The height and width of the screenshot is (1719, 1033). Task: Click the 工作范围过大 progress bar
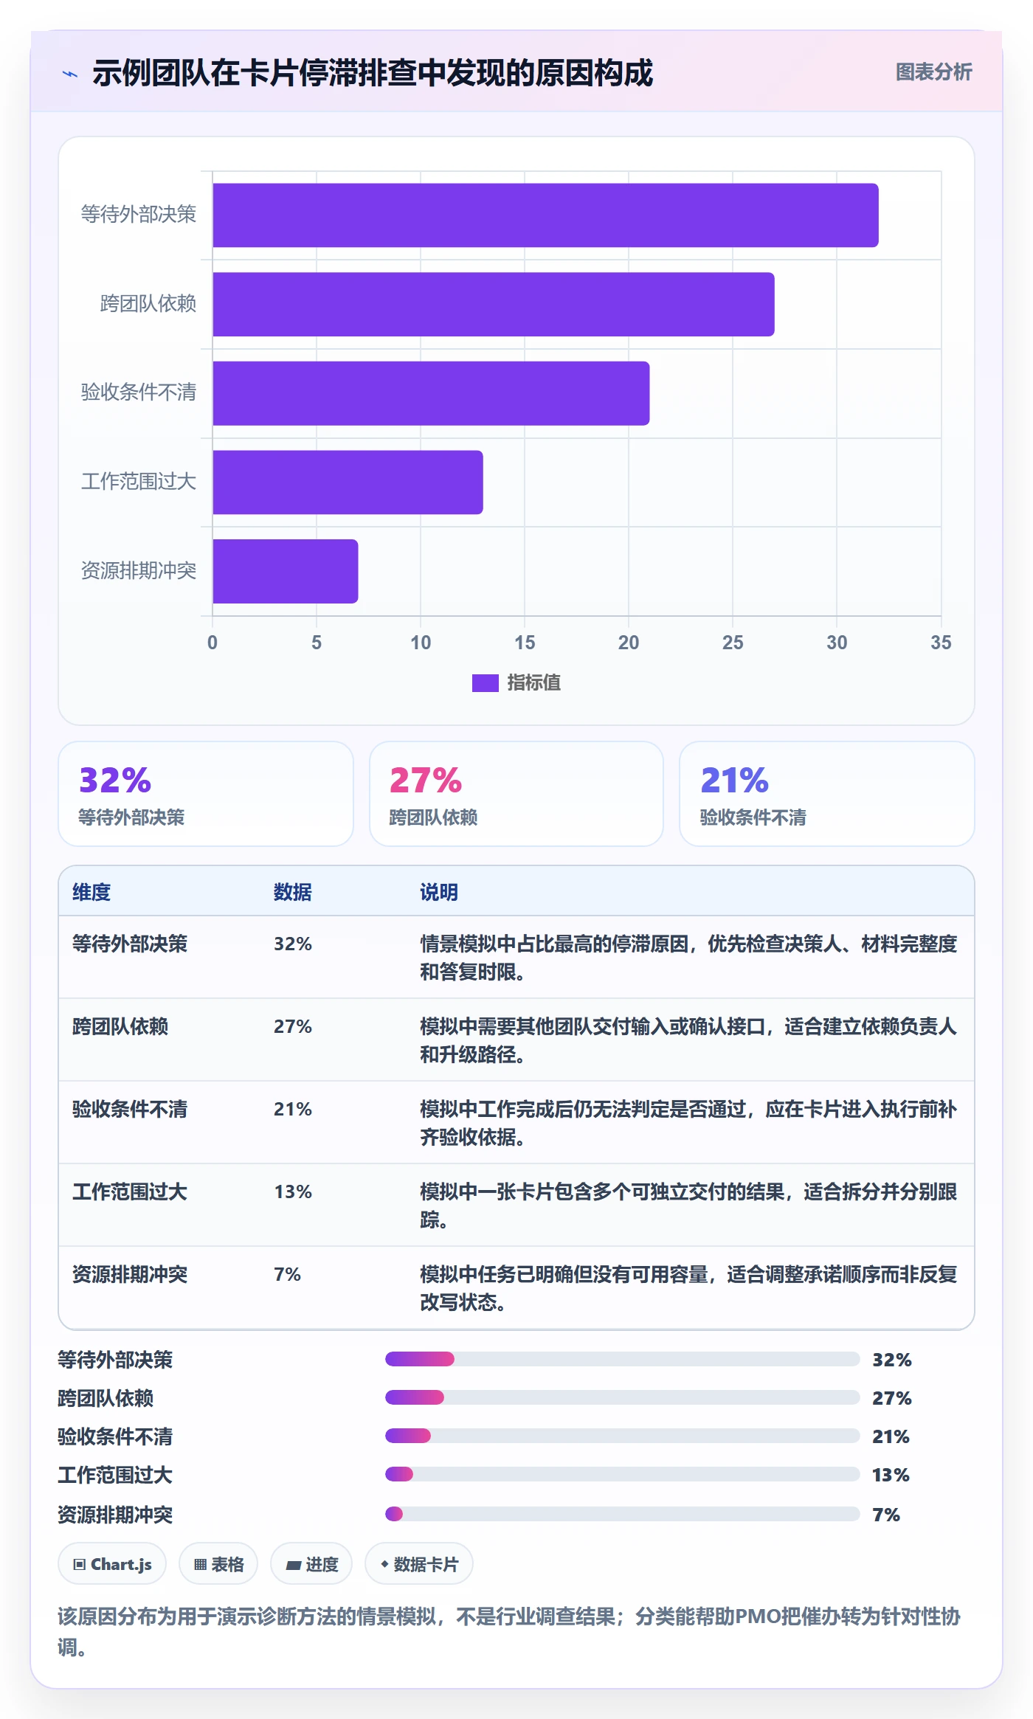[x=623, y=1474]
